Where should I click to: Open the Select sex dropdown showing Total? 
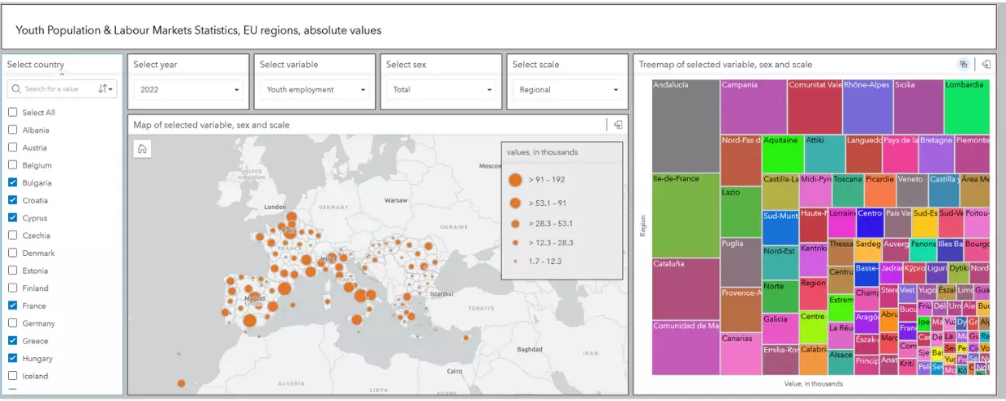click(442, 90)
